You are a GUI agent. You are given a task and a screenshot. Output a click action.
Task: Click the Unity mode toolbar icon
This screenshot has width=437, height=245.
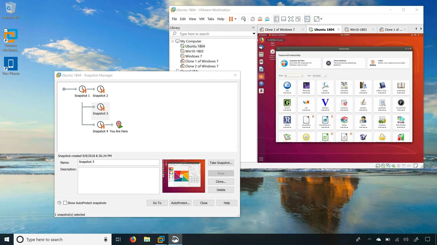[x=298, y=19]
